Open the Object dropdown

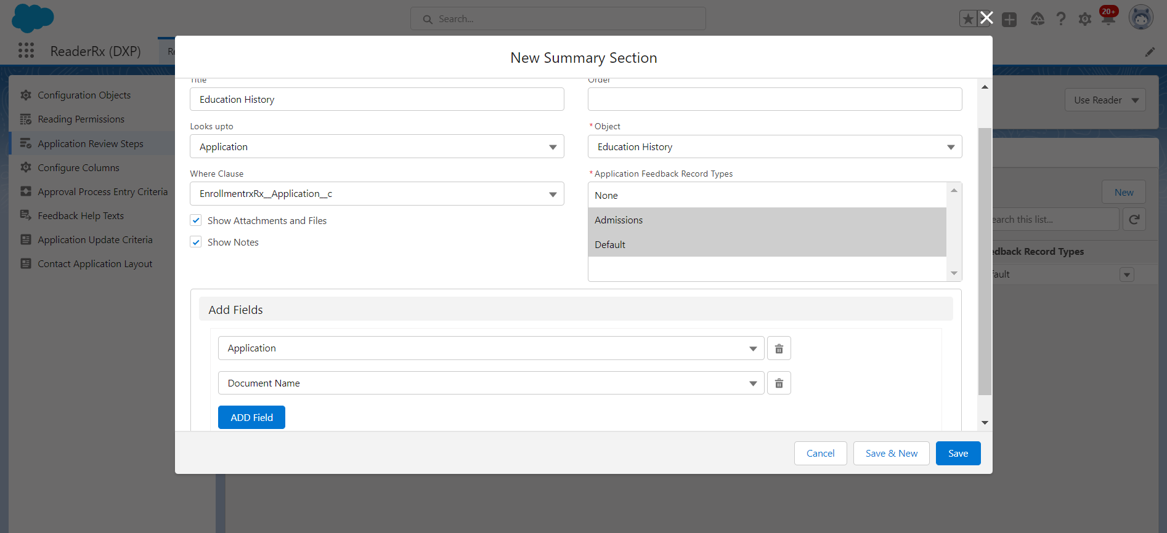click(x=775, y=146)
